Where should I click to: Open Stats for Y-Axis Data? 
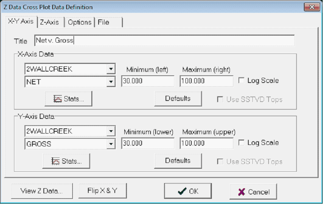(x=66, y=161)
